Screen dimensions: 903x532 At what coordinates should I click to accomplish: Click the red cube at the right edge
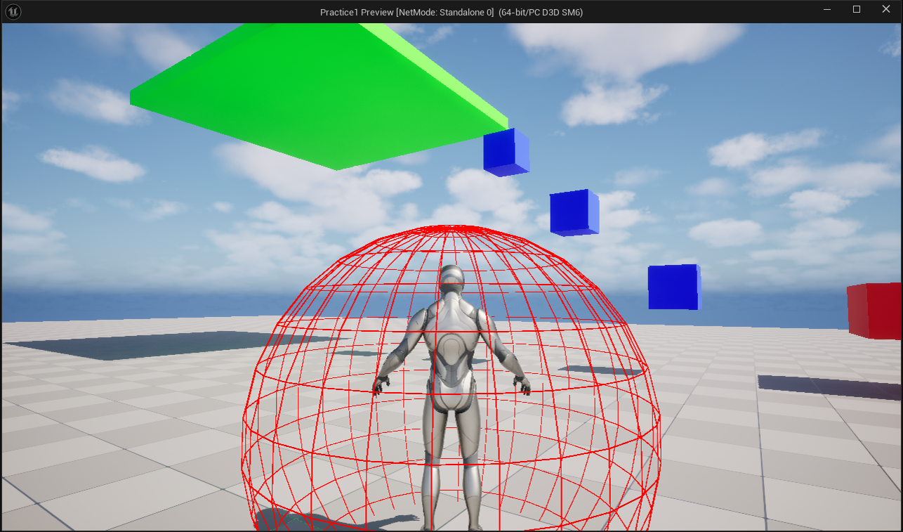pos(875,310)
